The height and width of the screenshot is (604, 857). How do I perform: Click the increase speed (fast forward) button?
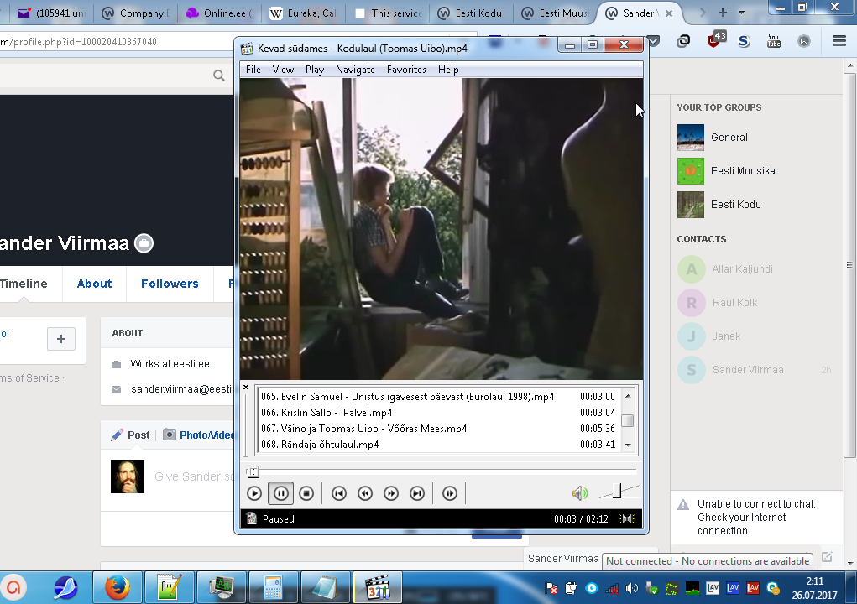click(x=391, y=493)
